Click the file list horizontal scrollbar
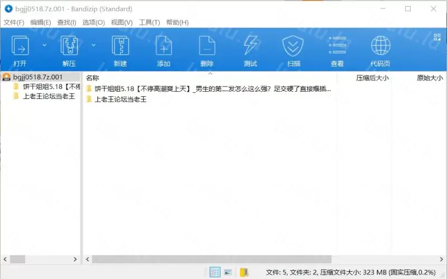This screenshot has width=447, height=279. coord(212,259)
